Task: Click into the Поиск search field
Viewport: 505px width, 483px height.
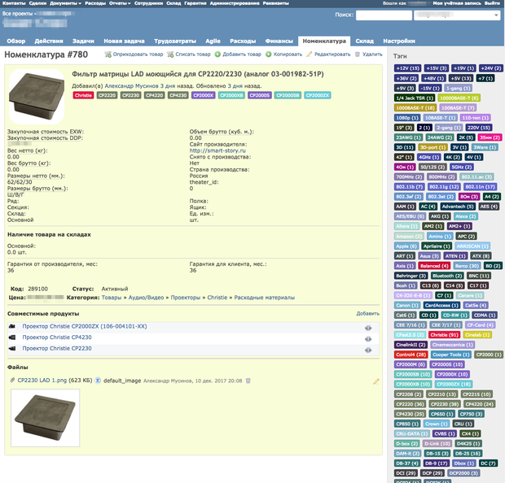Action: [x=384, y=15]
